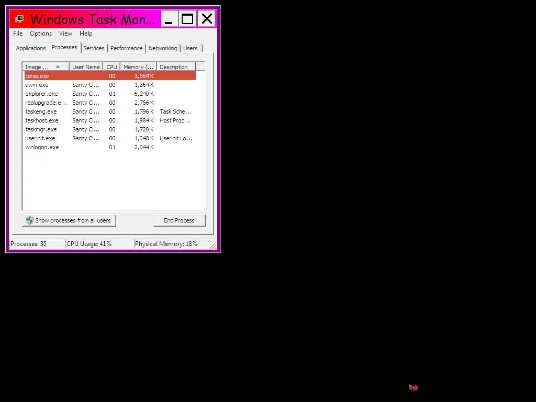Select the taskmgr.exe process

[x=110, y=129]
